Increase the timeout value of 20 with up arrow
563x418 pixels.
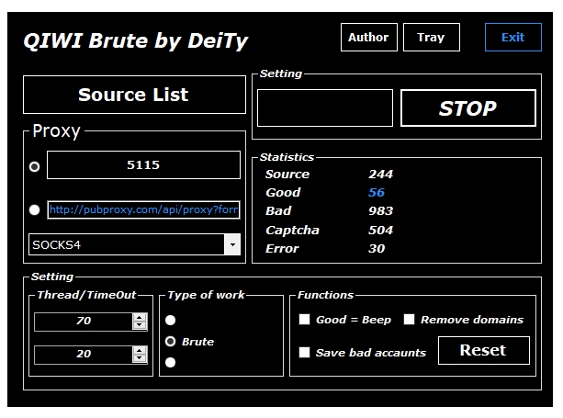click(140, 350)
